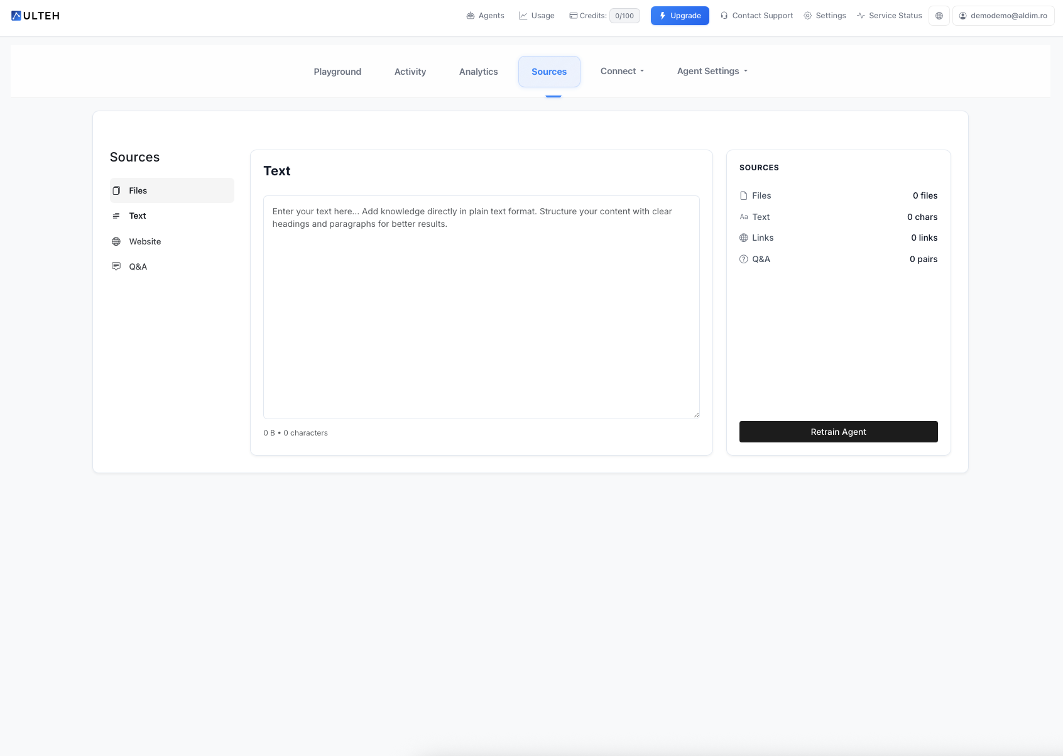Click the Website globe icon in sidebar

pos(116,241)
